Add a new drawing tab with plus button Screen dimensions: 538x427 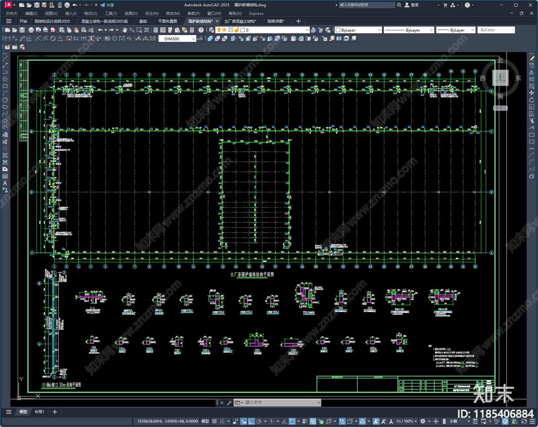click(298, 21)
